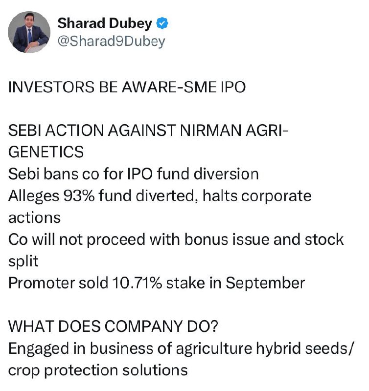Click the "WHAT DOES COMPANY DO?" heading
This screenshot has height=391, width=369.
tap(108, 326)
